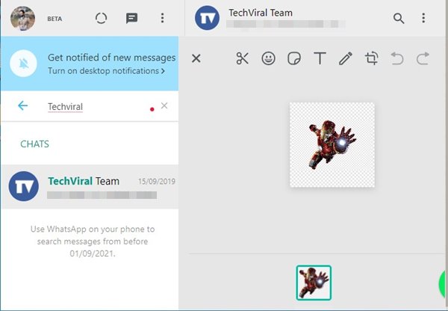
Task: Click the BETA label
Action: [55, 19]
